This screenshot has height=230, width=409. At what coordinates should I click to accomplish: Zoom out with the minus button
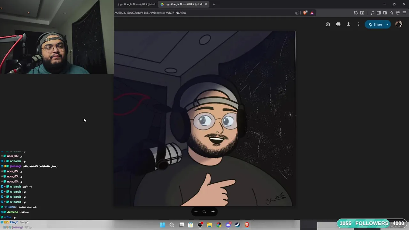point(196,211)
